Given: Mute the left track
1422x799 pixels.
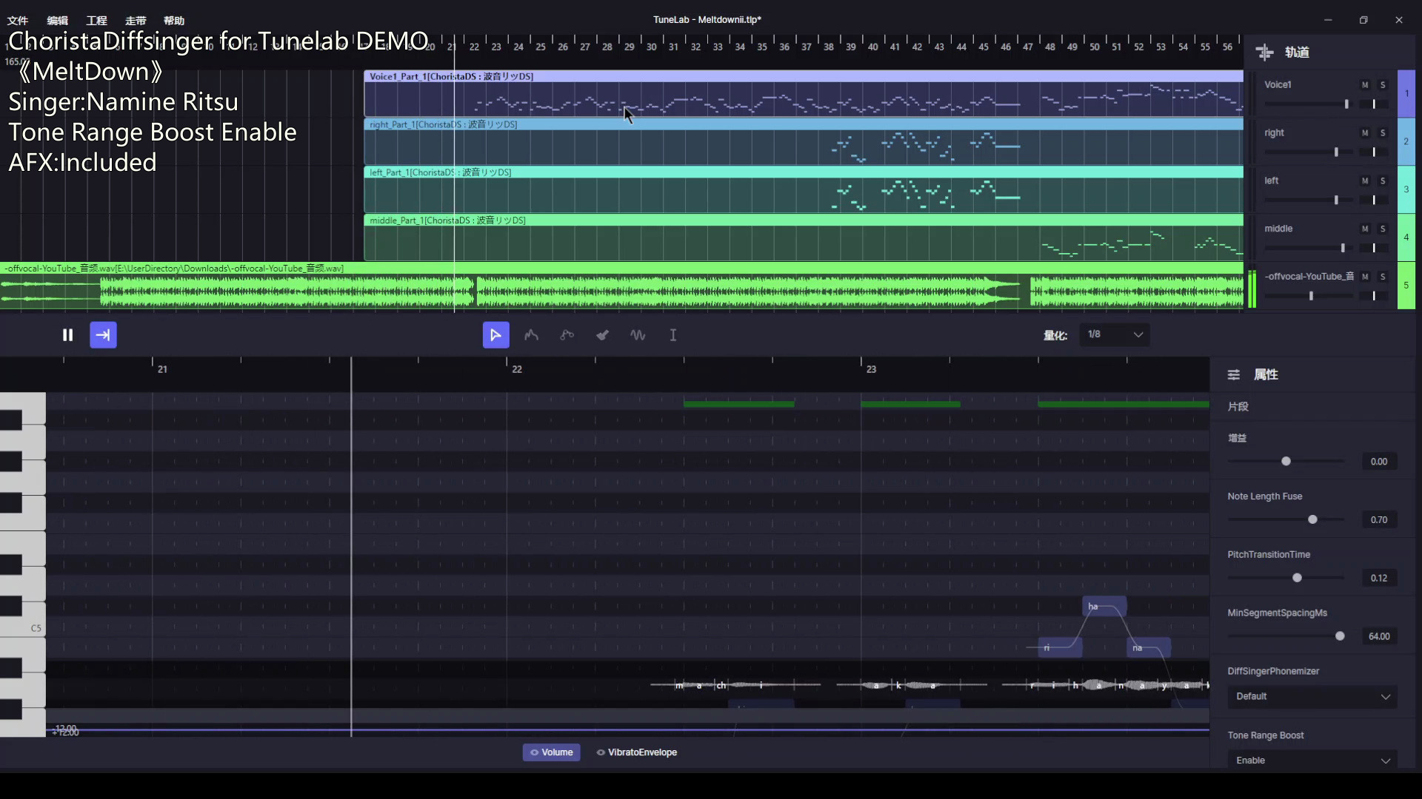Looking at the screenshot, I should coord(1364,181).
